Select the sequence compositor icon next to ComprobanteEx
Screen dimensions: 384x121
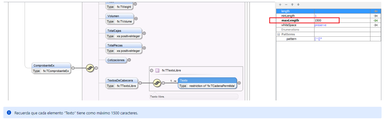[x=90, y=68]
